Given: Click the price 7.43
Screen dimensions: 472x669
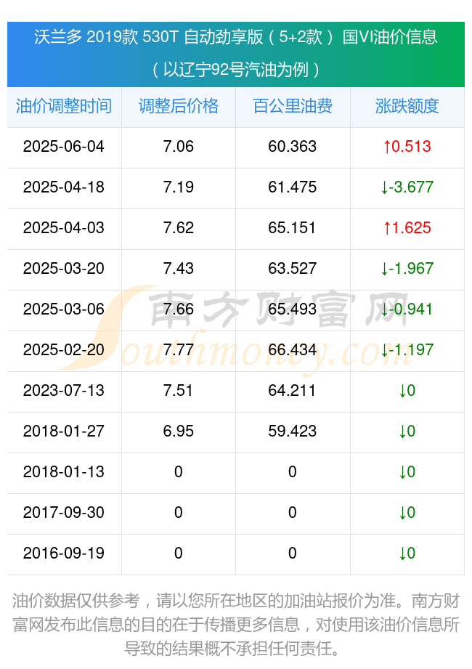Looking at the screenshot, I should coord(178,268).
